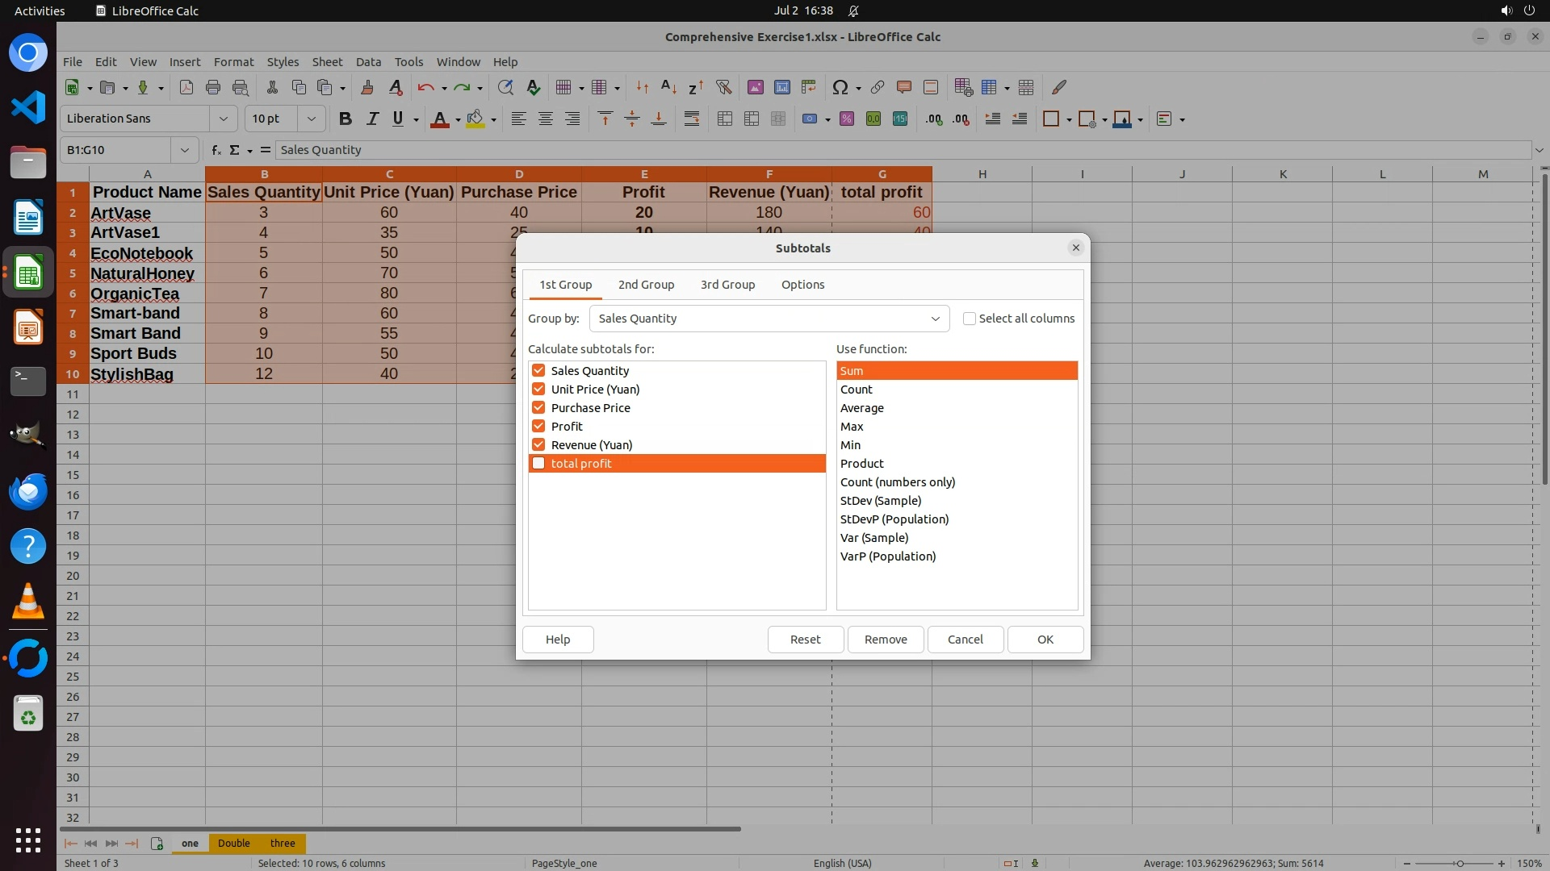Open the Data menu

point(368,61)
